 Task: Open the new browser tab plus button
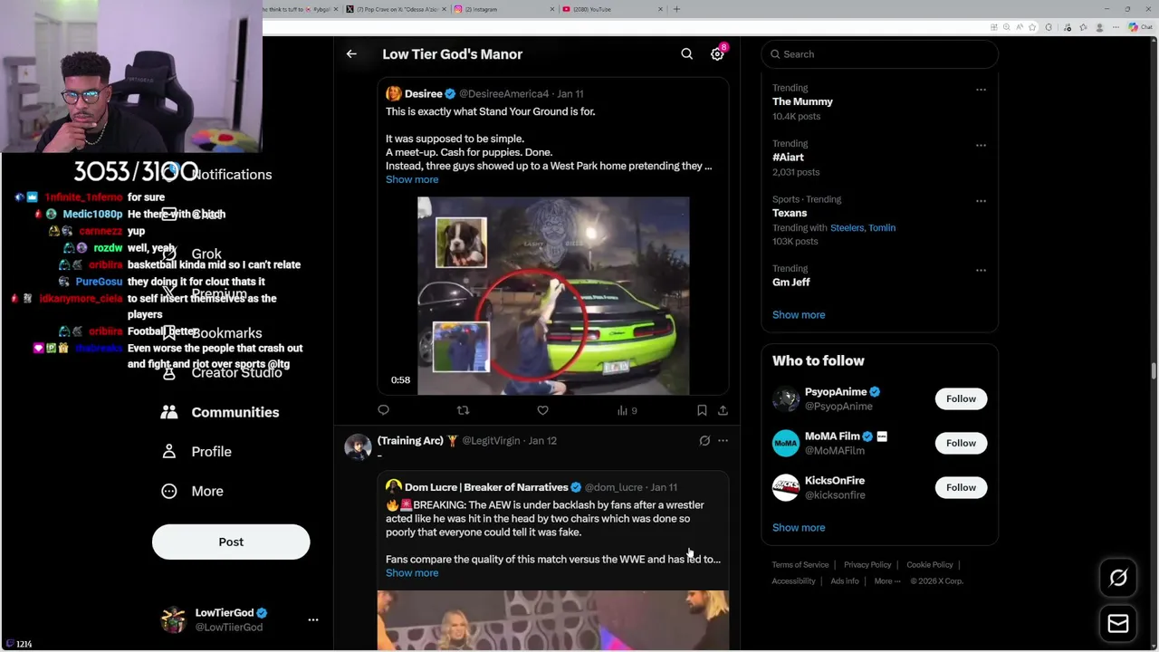pyautogui.click(x=676, y=9)
